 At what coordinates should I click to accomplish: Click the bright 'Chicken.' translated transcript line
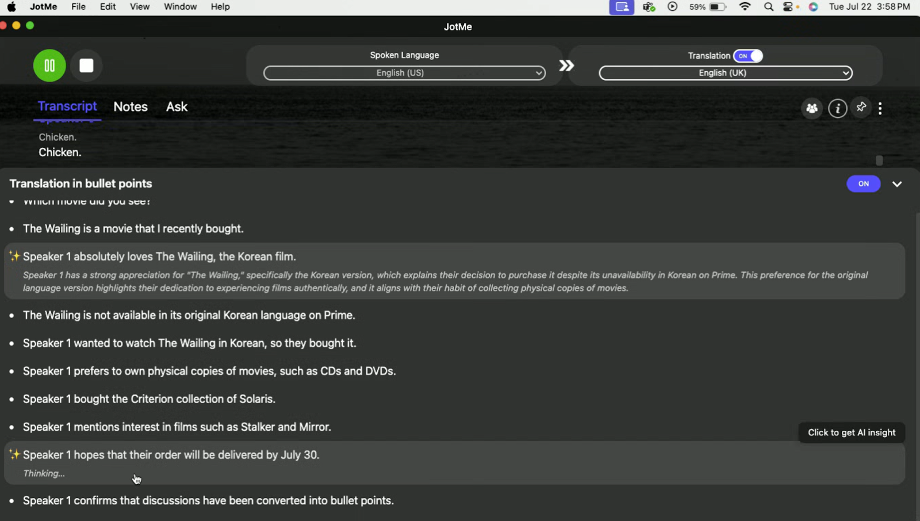point(60,152)
